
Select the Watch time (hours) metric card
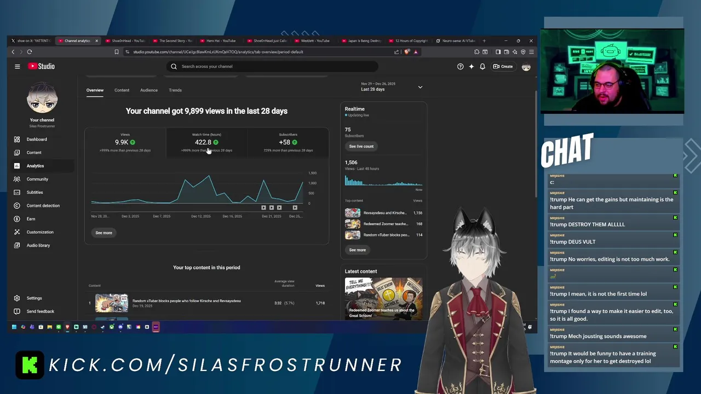206,142
